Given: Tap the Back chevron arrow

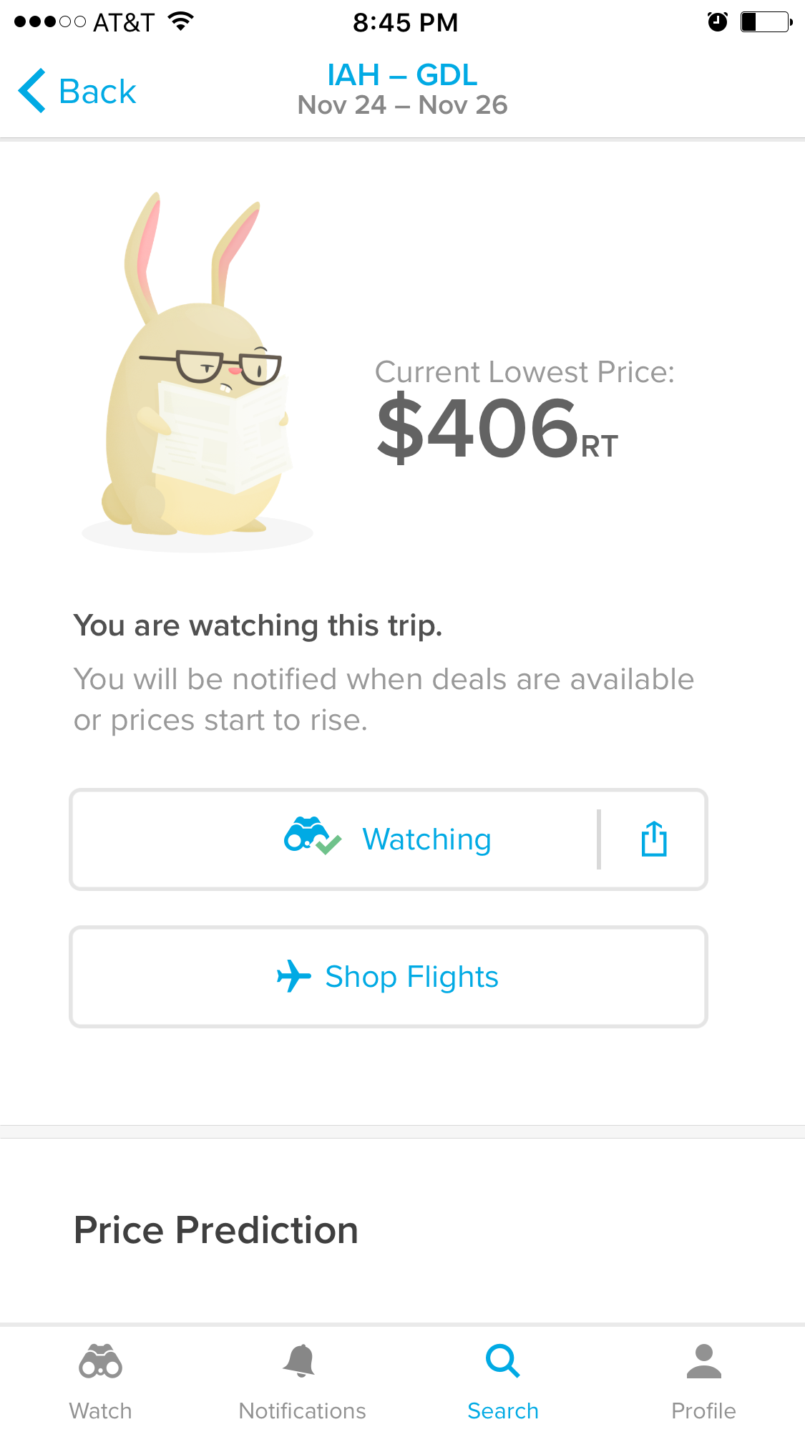Looking at the screenshot, I should coord(32,91).
